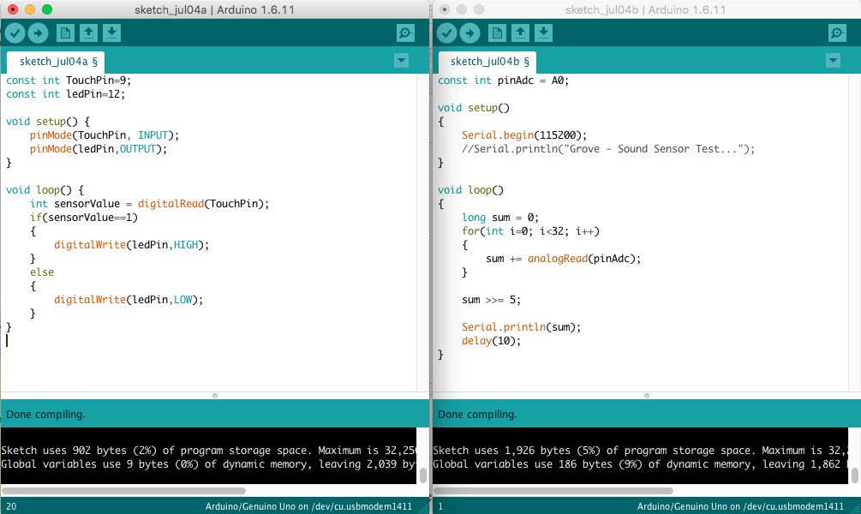
Task: Click line number 20 in status bar
Action: pos(11,506)
